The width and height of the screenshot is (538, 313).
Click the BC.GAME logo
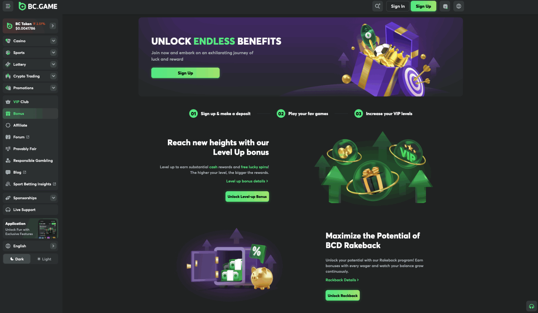pyautogui.click(x=38, y=6)
